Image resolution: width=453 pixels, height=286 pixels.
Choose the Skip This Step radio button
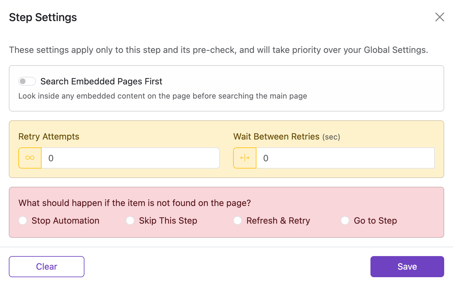pyautogui.click(x=130, y=220)
